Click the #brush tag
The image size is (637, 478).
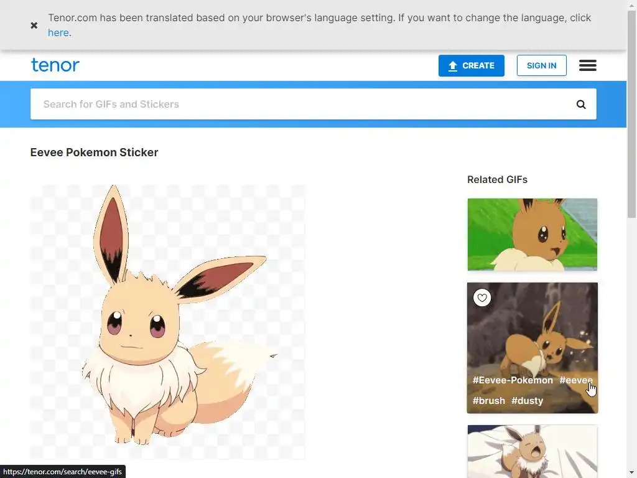tap(489, 400)
